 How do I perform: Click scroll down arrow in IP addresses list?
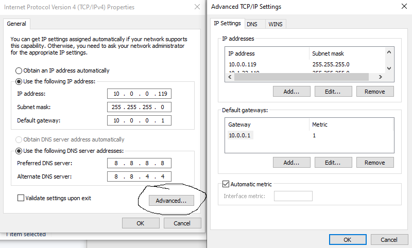[x=389, y=68]
